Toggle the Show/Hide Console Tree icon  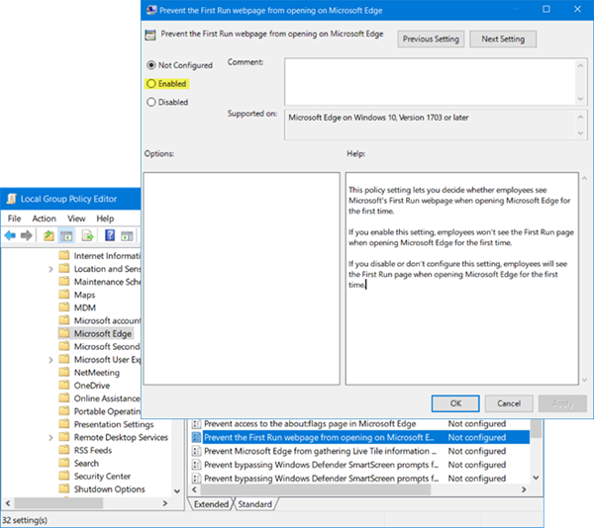click(66, 236)
